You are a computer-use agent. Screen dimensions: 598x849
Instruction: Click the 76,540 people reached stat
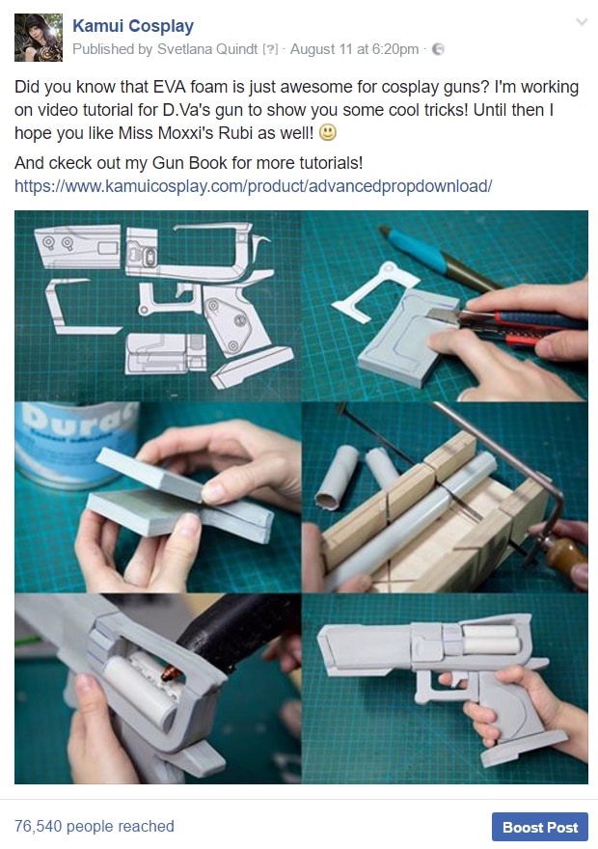(x=95, y=826)
